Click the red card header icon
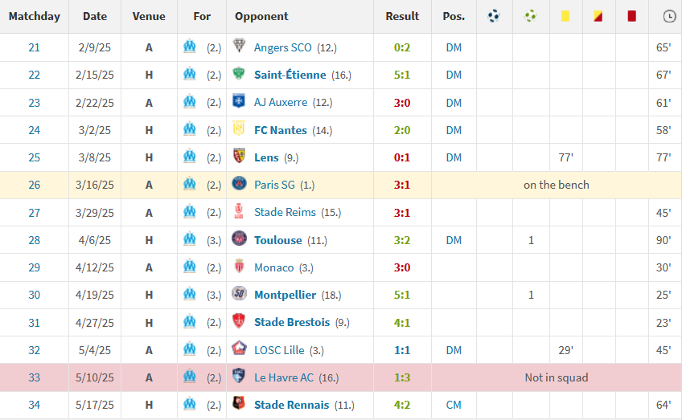This screenshot has width=682, height=420. 631,17
